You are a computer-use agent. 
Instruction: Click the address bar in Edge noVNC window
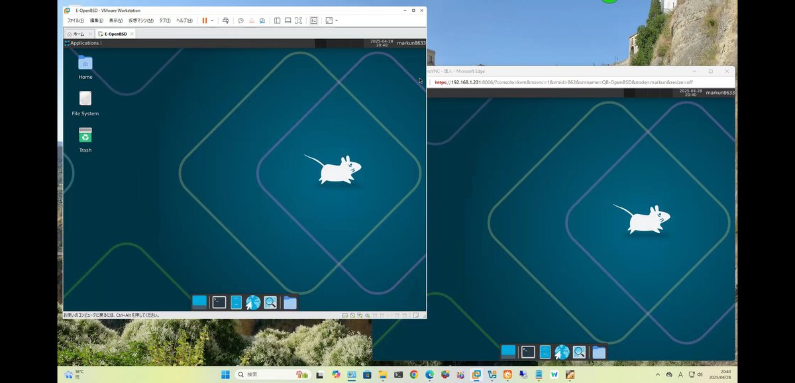coord(583,82)
